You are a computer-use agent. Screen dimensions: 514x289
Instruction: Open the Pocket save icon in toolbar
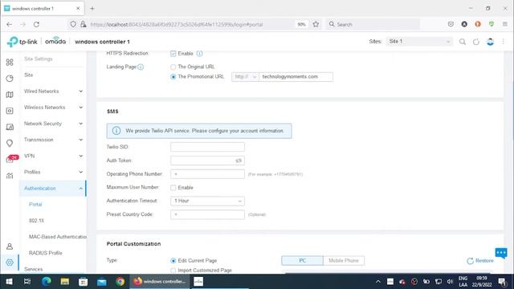451,24
